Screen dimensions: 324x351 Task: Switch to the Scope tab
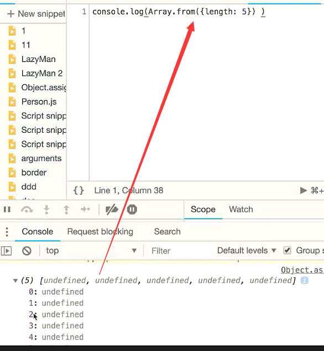pyautogui.click(x=203, y=209)
